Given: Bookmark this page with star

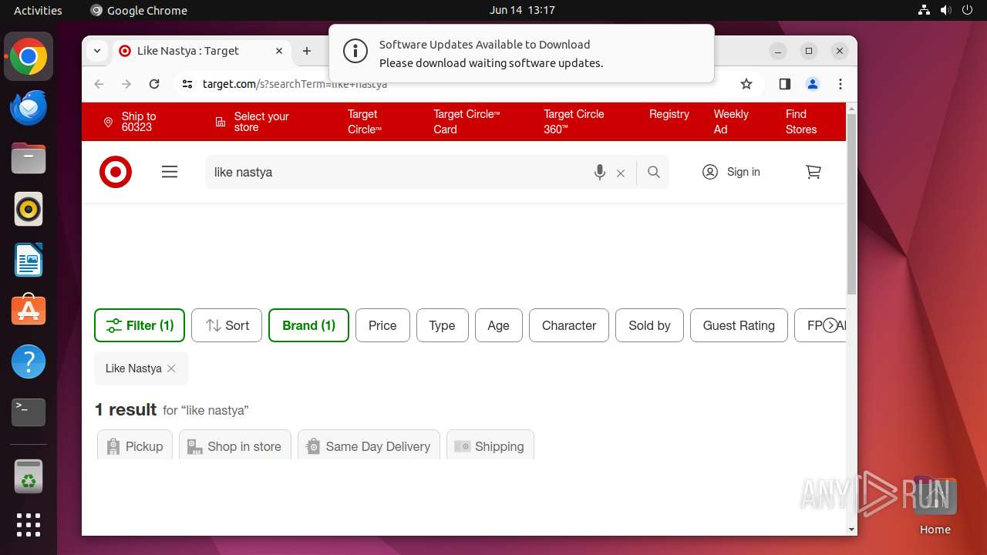Looking at the screenshot, I should click(x=746, y=84).
